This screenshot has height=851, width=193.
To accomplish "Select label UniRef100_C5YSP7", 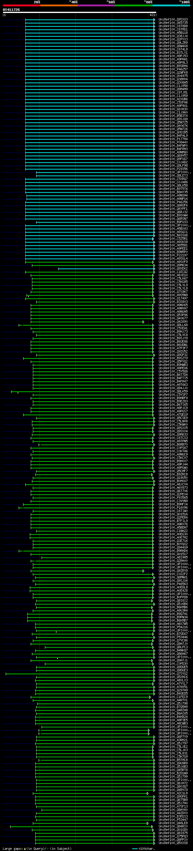I will 173,395.
